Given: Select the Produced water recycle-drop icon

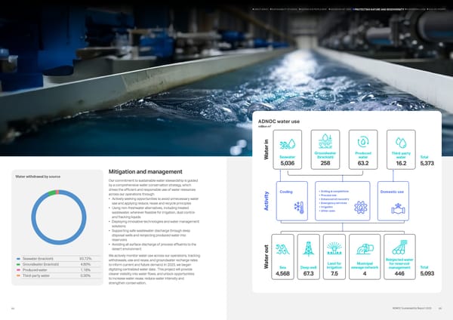Looking at the screenshot, I should (x=363, y=142).
